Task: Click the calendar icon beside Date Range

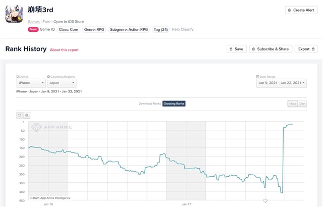Action: point(257,77)
